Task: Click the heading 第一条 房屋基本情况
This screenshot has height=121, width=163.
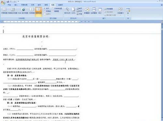Action: pos(17,76)
